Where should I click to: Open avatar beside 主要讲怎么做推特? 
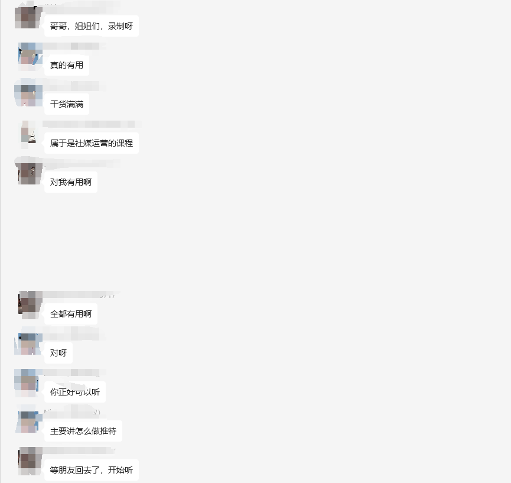[29, 422]
